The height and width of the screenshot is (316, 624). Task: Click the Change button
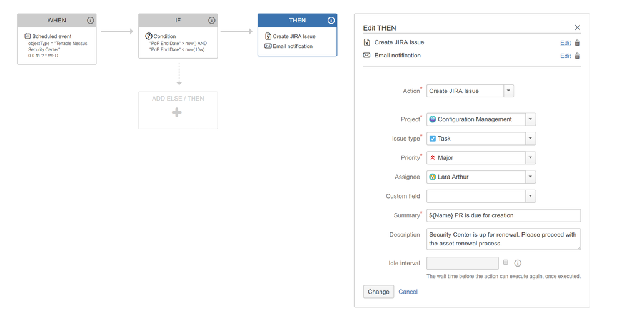[378, 292]
